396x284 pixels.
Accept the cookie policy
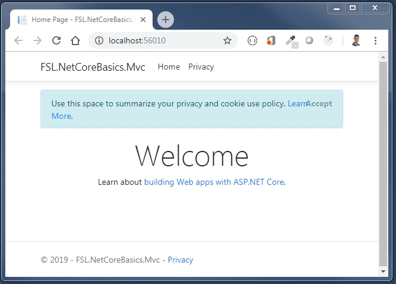coord(319,103)
